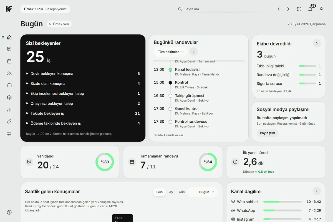Click the '0,5 dk hızlı' trend text
This screenshot has height=222, width=333.
click(x=264, y=172)
